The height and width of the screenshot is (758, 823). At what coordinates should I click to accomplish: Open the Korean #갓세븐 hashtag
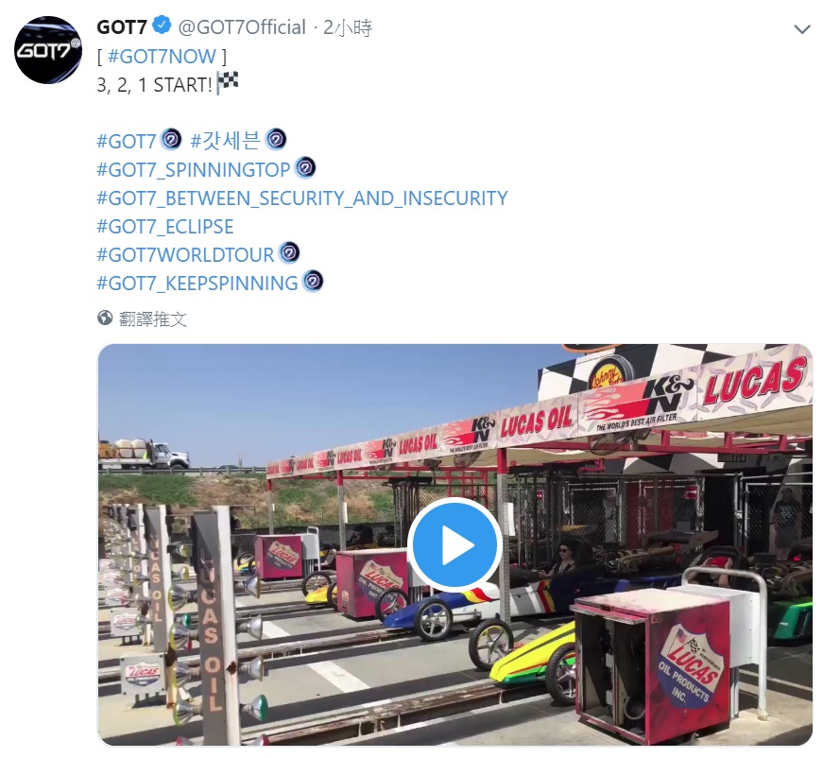pyautogui.click(x=225, y=142)
